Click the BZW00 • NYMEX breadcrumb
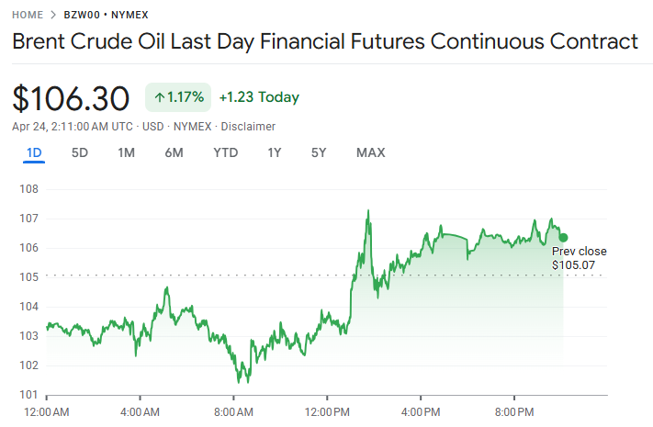Screen dimensions: 653x427 tap(106, 15)
